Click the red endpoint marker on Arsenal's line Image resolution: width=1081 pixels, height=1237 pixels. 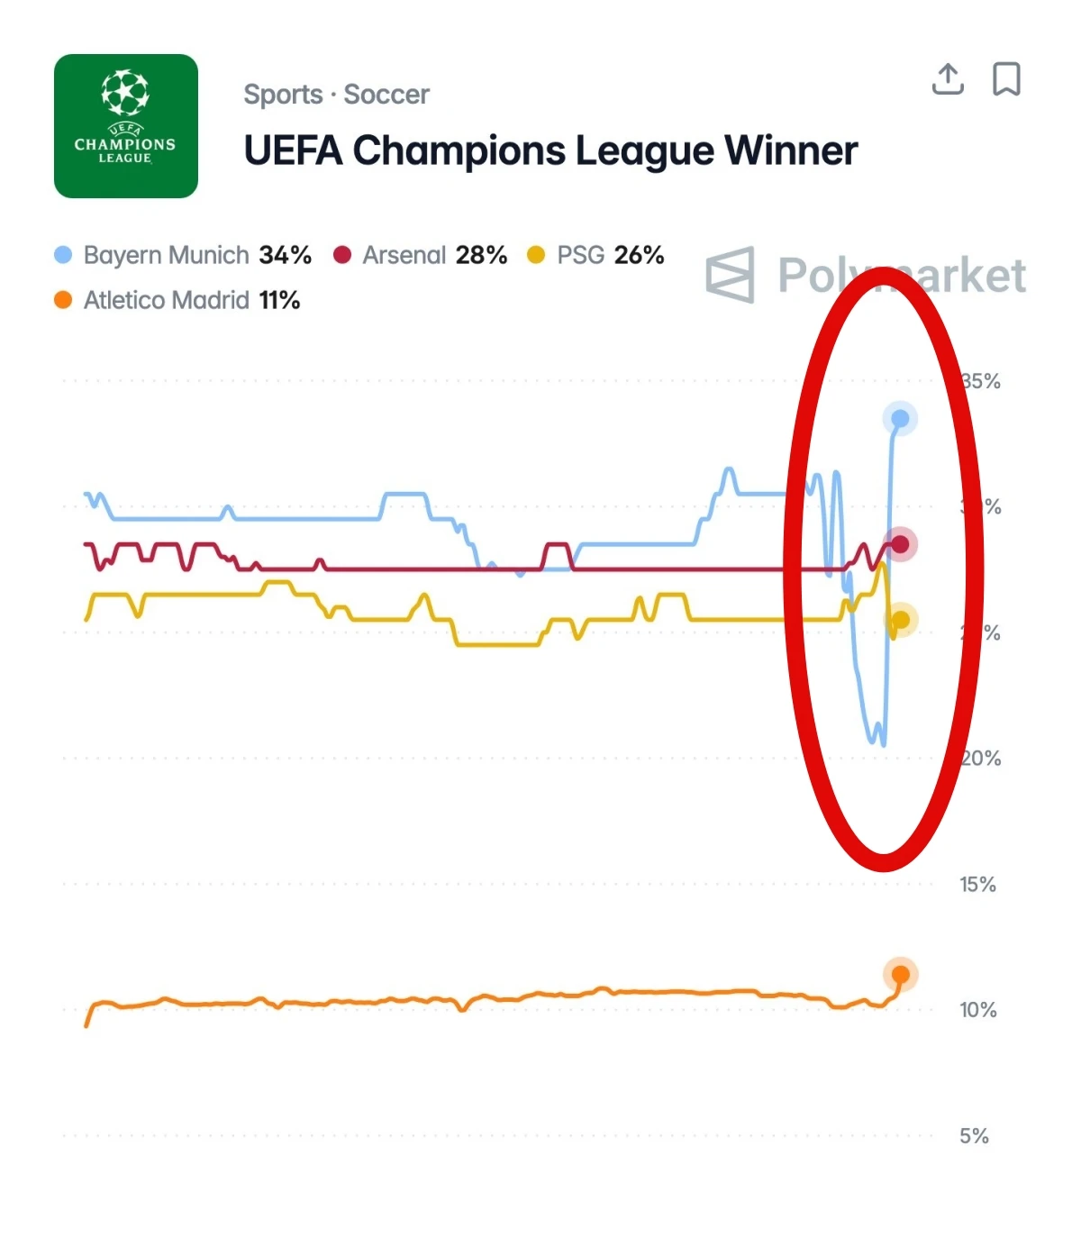[x=900, y=544]
